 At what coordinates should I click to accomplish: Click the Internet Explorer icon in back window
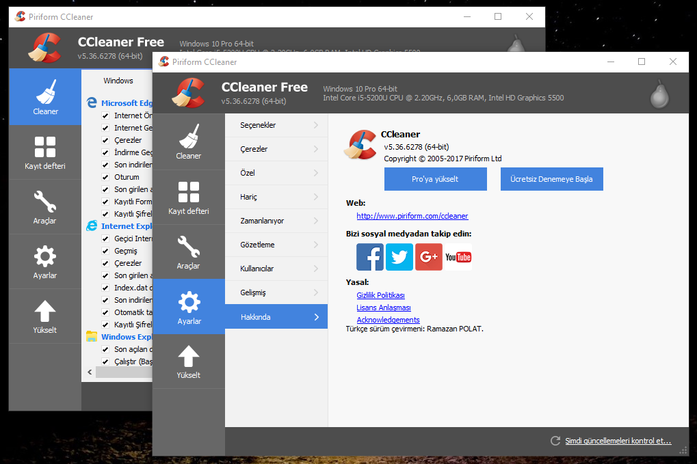point(92,226)
